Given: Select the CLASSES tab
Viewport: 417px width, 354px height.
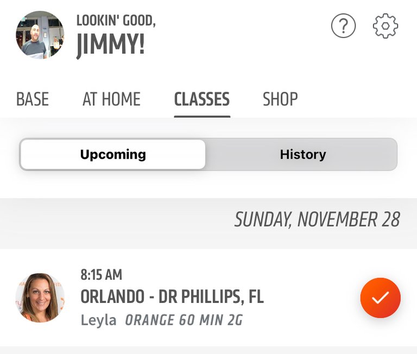Looking at the screenshot, I should click(x=202, y=99).
